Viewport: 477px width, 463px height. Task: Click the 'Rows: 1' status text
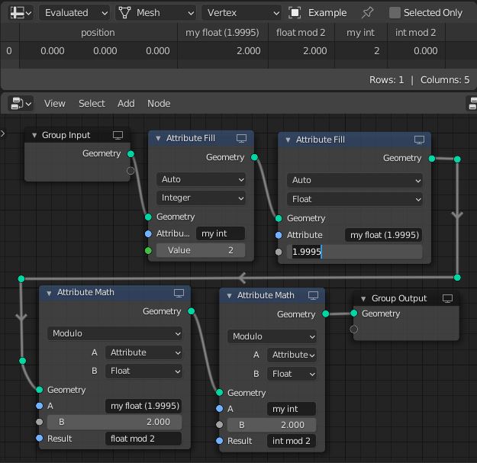tap(386, 80)
